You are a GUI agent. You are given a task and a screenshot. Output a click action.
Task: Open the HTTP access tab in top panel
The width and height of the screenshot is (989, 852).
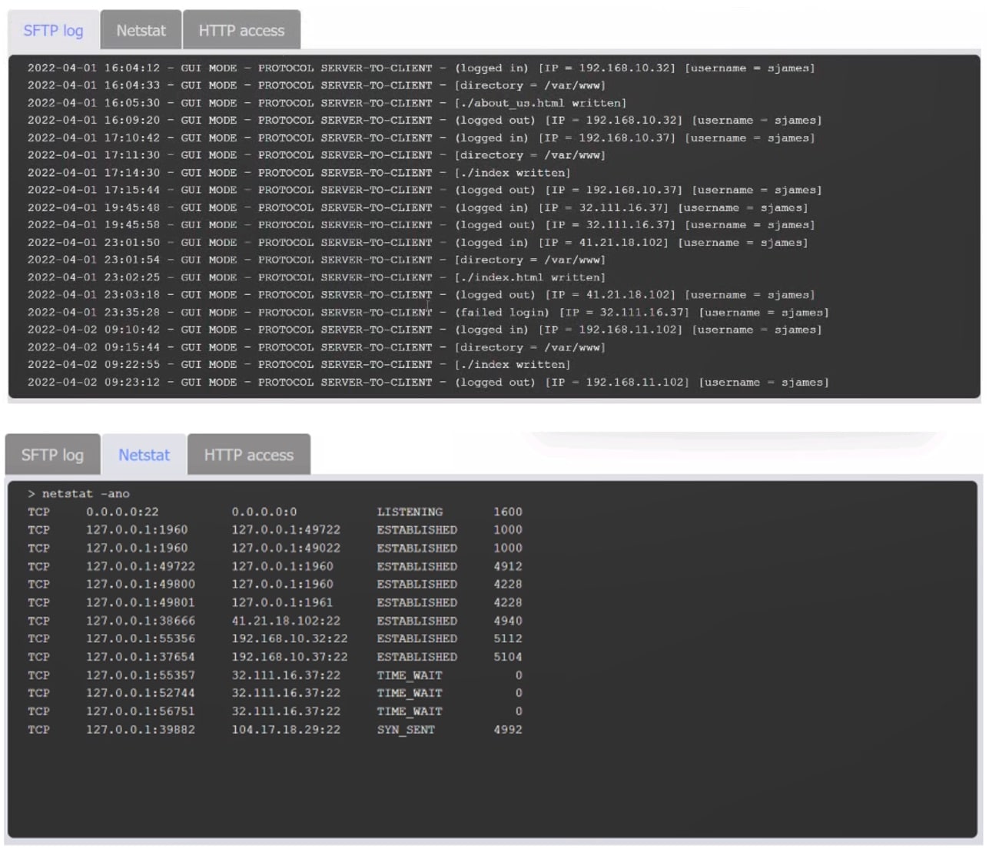click(x=242, y=30)
